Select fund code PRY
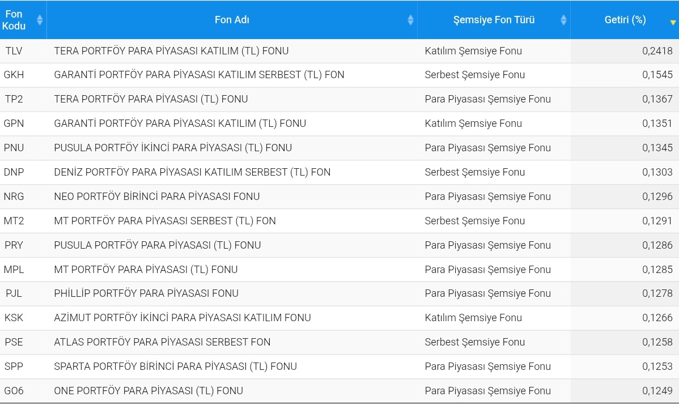This screenshot has height=405, width=679. click(x=14, y=245)
